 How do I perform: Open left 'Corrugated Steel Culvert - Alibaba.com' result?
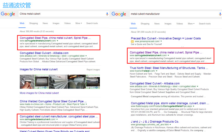44,53
